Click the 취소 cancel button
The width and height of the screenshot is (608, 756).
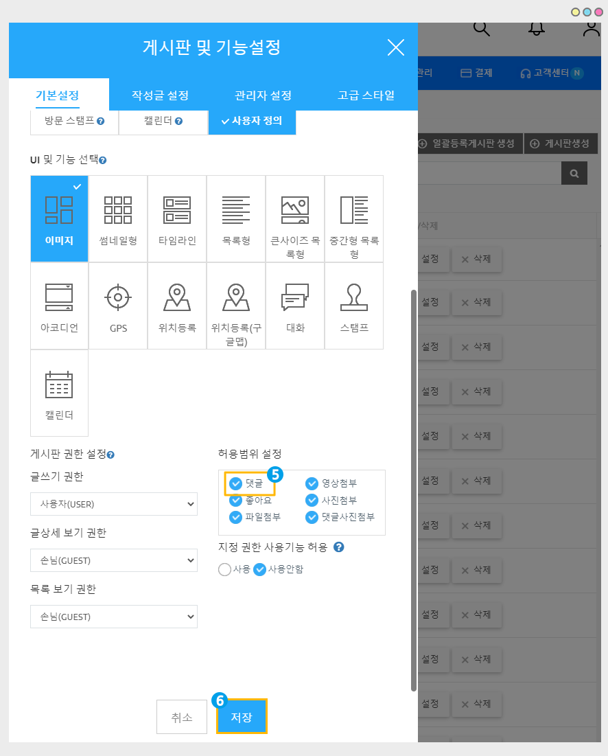point(182,718)
